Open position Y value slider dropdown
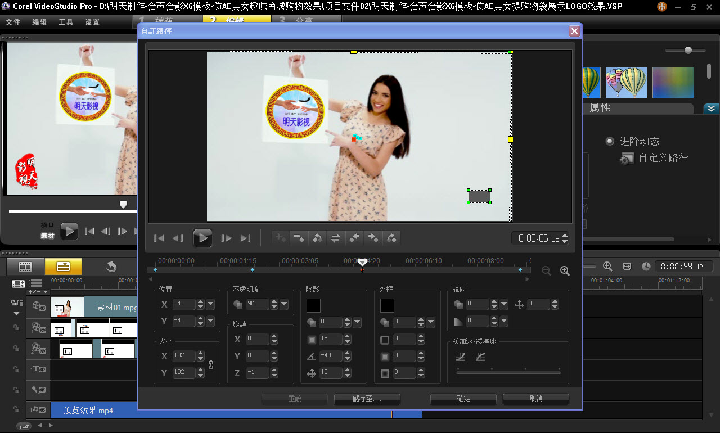Image resolution: width=720 pixels, height=433 pixels. pos(210,321)
